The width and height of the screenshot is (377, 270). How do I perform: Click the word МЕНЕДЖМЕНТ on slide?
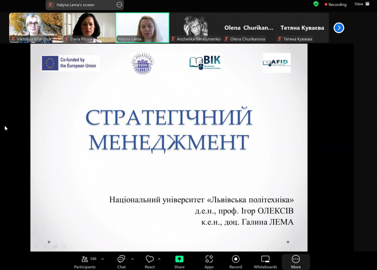[x=169, y=143]
